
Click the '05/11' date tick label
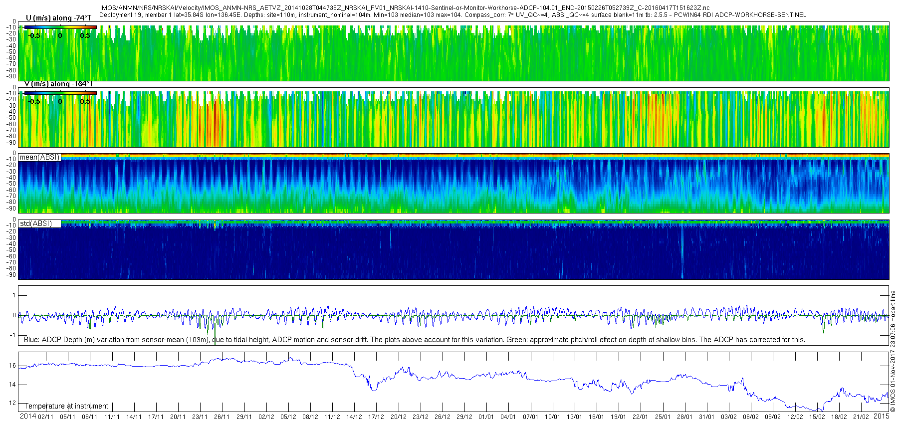coord(68,417)
